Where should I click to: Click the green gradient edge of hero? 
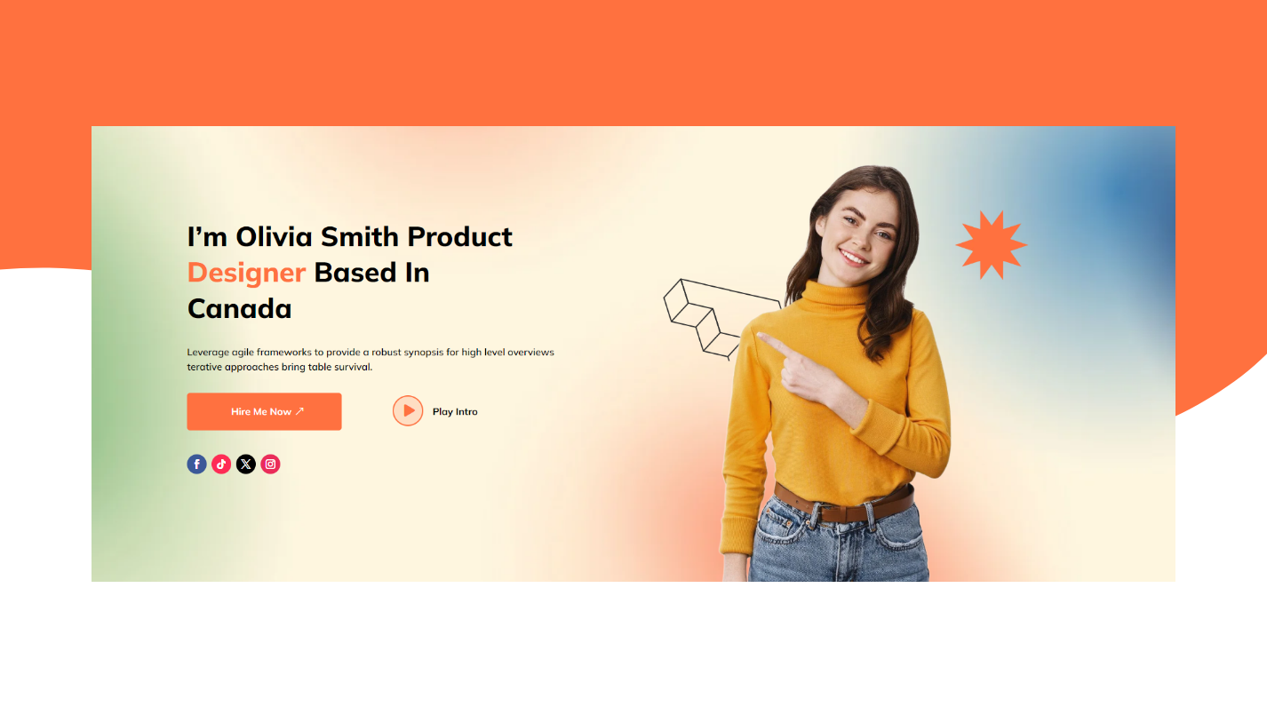[x=120, y=373]
